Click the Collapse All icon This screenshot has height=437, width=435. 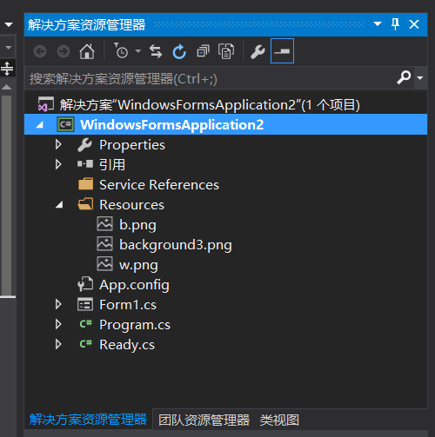point(203,51)
